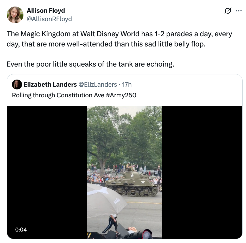Open the three-dot more options menu
246x243 pixels.
(x=238, y=11)
